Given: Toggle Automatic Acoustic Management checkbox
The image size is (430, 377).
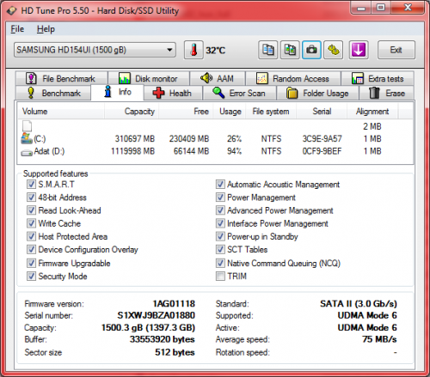Looking at the screenshot, I should pyautogui.click(x=220, y=184).
